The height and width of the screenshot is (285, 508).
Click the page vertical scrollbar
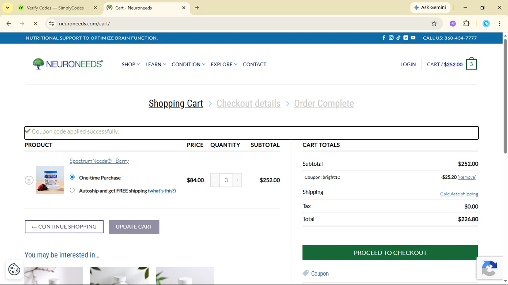(505, 96)
